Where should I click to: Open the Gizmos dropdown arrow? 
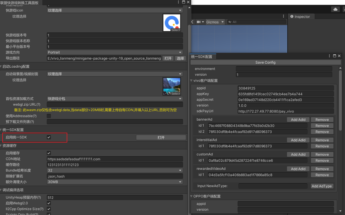point(223,22)
